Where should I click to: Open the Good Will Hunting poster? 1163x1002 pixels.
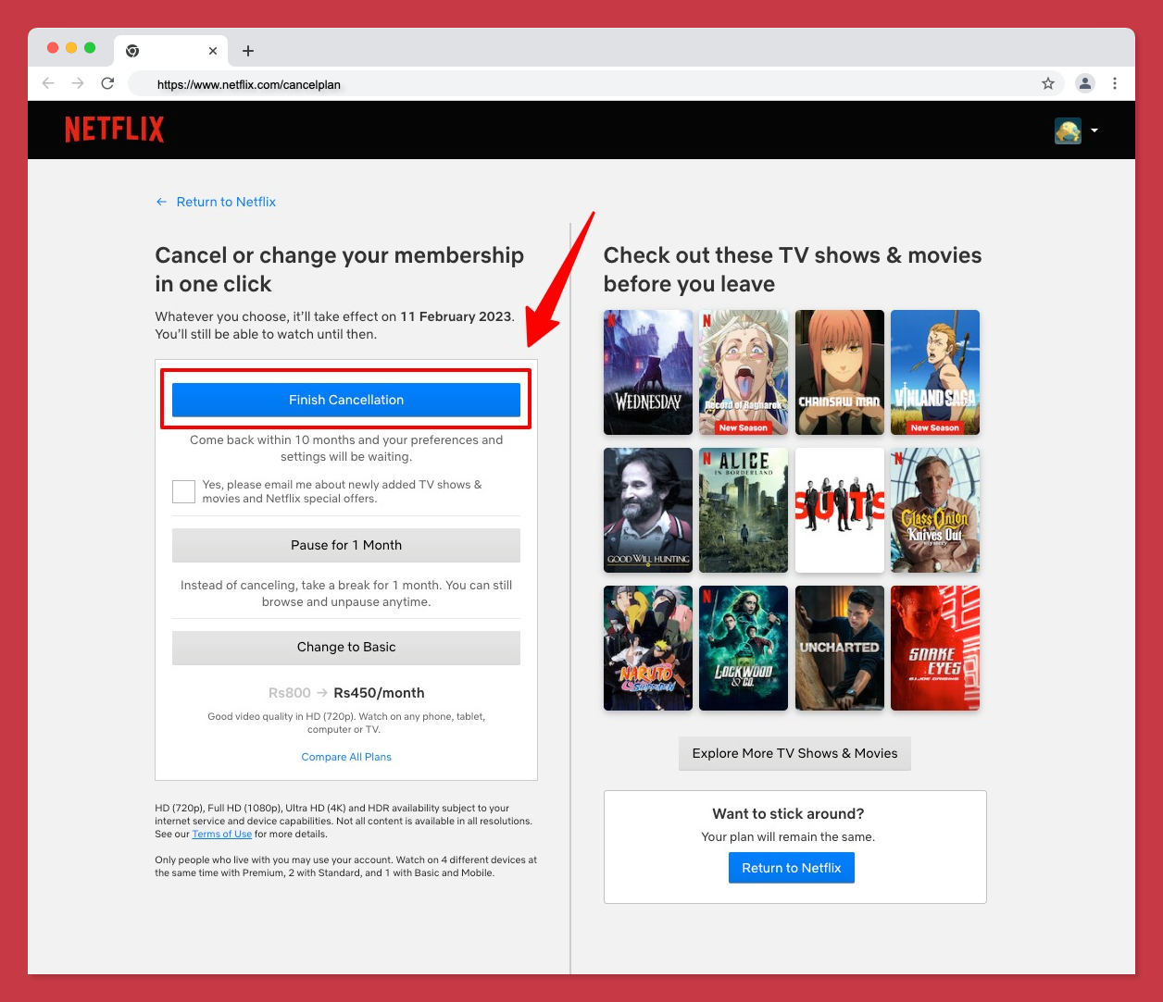(648, 510)
